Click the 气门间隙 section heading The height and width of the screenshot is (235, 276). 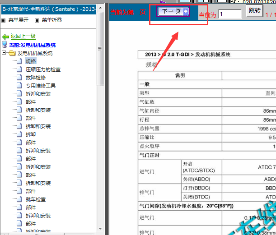click(187, 206)
